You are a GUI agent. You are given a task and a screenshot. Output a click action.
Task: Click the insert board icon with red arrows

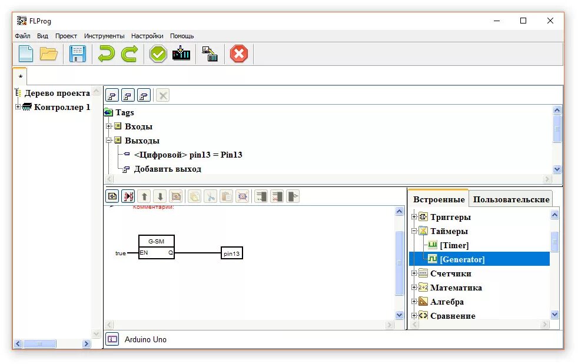tap(128, 196)
